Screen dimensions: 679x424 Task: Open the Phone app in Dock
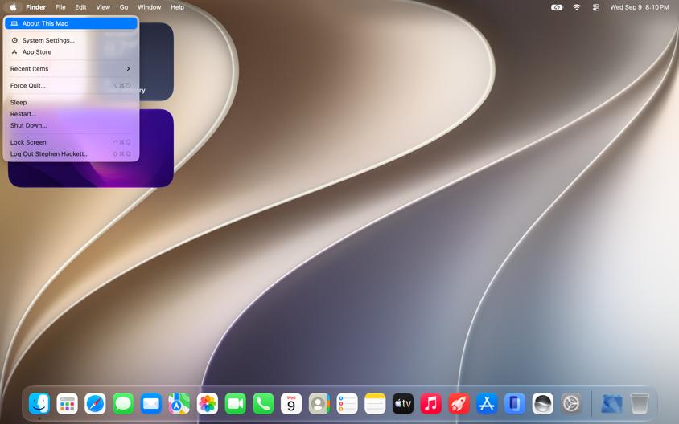263,404
